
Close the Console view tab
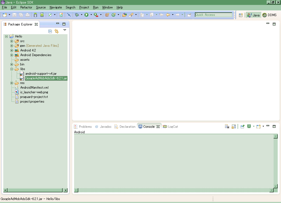pyautogui.click(x=158, y=126)
